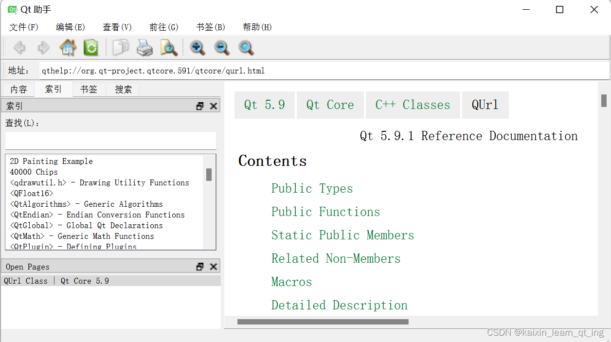The width and height of the screenshot is (611, 342).
Task: Open the 前往(G) menu
Action: 164,27
